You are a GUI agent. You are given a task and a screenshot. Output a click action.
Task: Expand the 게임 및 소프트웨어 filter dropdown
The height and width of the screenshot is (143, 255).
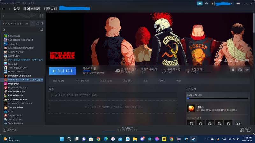[x=15, y=24]
